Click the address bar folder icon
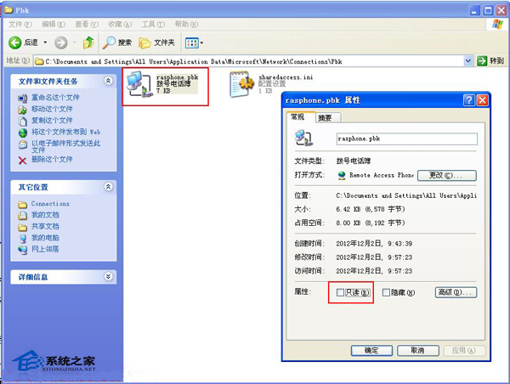Image resolution: width=510 pixels, height=384 pixels. coord(39,61)
